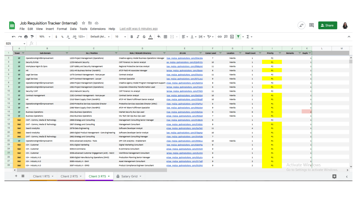Insert a chart using the toolbar icon

point(232,37)
